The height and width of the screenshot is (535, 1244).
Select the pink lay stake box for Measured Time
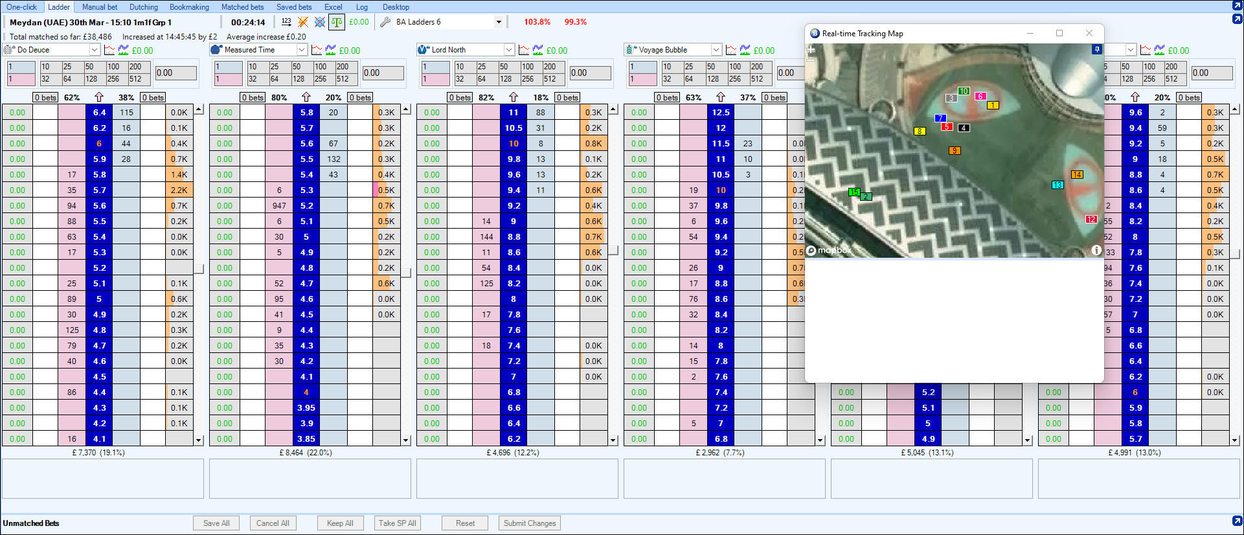coord(228,79)
